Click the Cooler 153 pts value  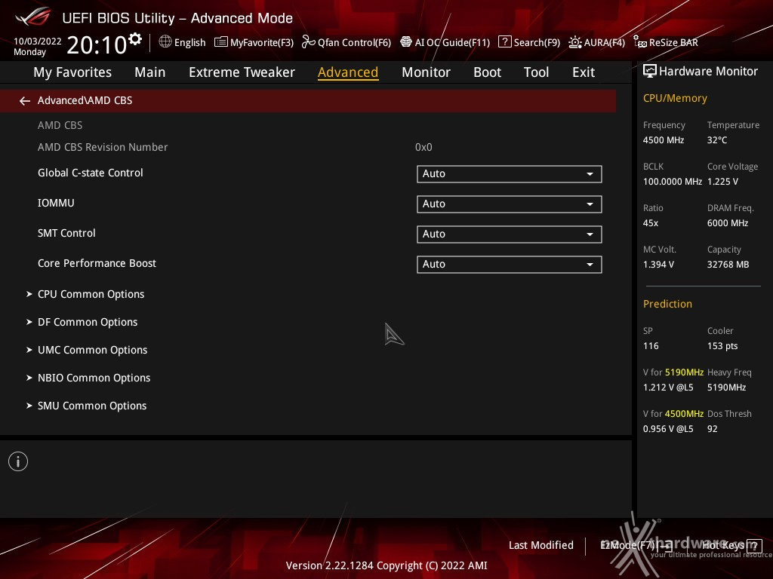click(722, 346)
